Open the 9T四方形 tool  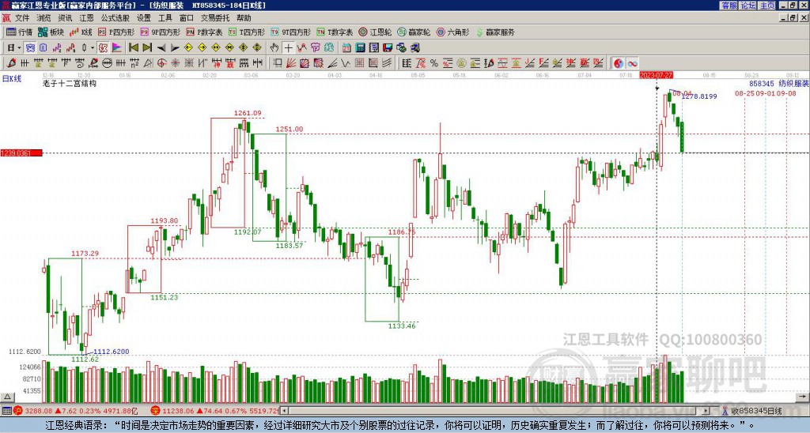290,32
